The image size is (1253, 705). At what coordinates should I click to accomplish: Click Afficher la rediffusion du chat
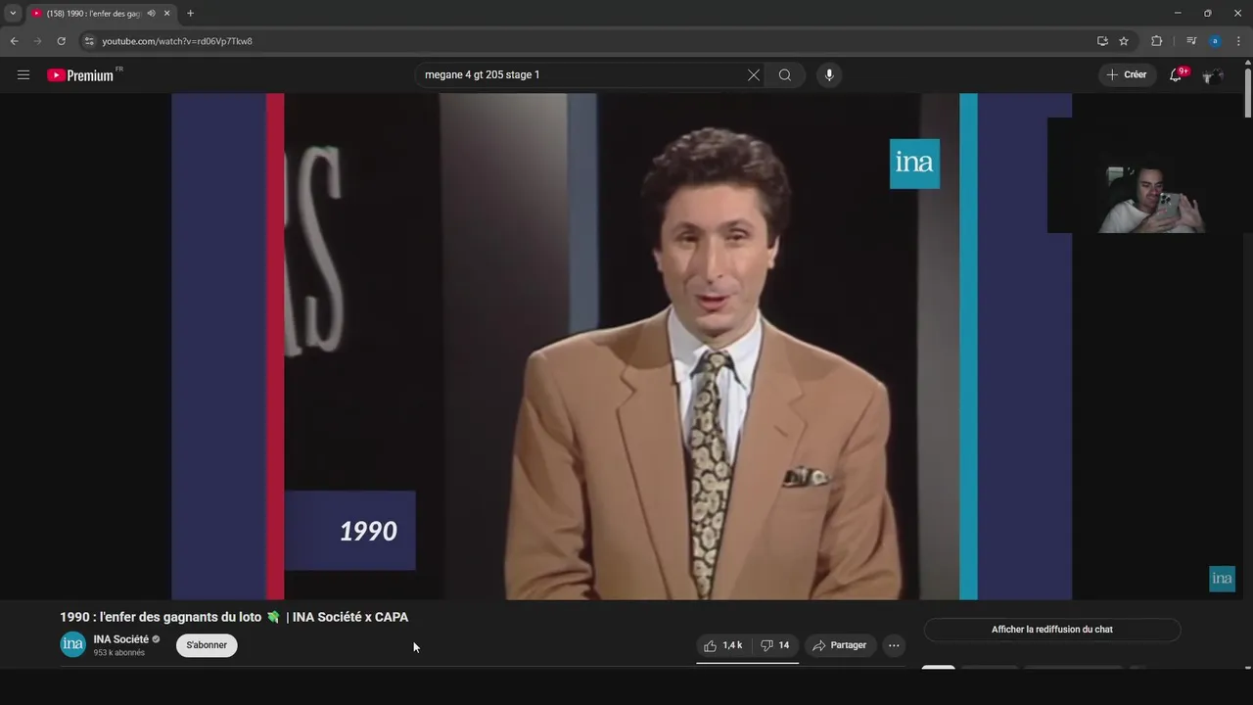point(1052,630)
